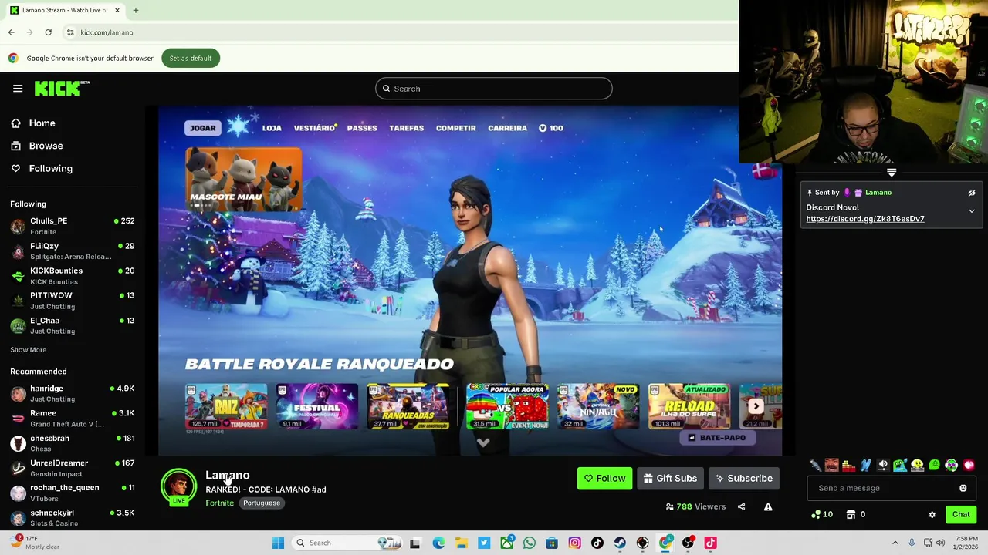Image resolution: width=988 pixels, height=555 pixels.
Task: Open Steam from the taskbar
Action: pyautogui.click(x=620, y=543)
